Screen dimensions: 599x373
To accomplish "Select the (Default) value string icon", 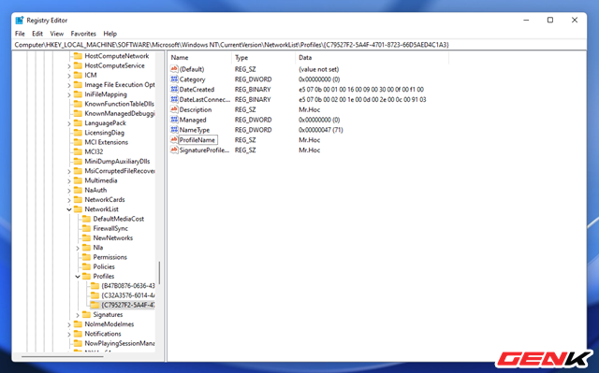I will click(174, 69).
